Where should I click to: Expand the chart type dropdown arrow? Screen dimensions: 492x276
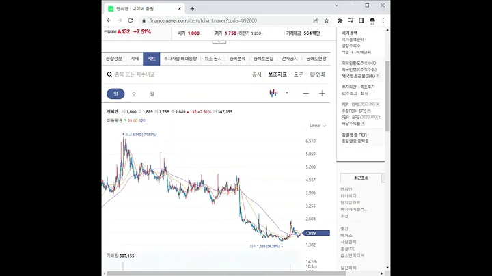[x=287, y=92]
